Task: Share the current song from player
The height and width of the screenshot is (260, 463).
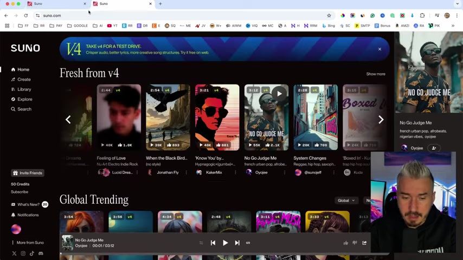Action: (x=364, y=243)
